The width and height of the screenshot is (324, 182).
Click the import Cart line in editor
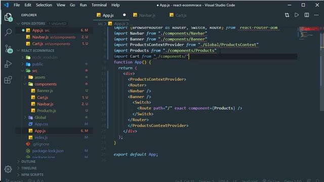[151, 56]
